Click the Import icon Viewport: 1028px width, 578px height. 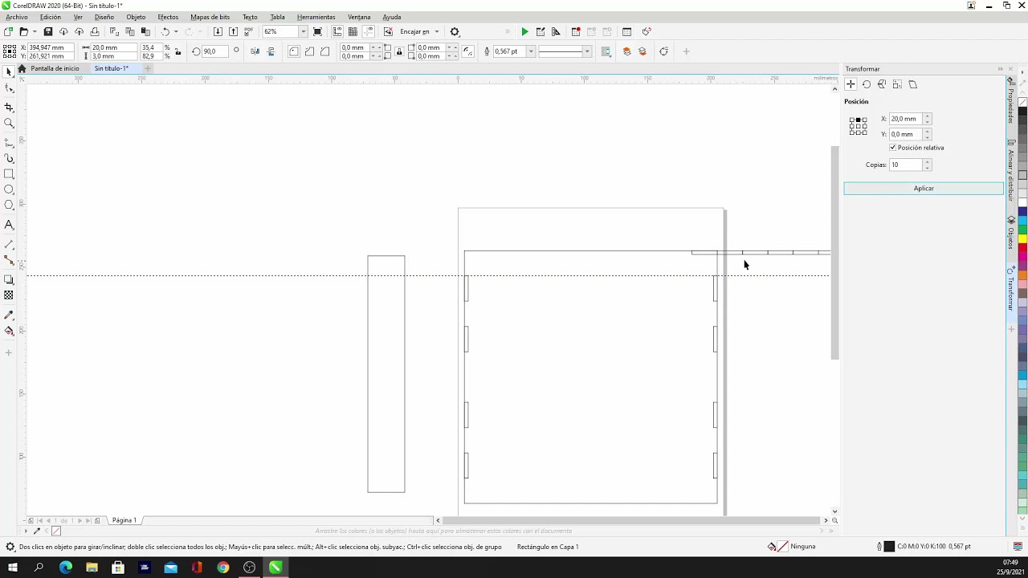point(218,31)
